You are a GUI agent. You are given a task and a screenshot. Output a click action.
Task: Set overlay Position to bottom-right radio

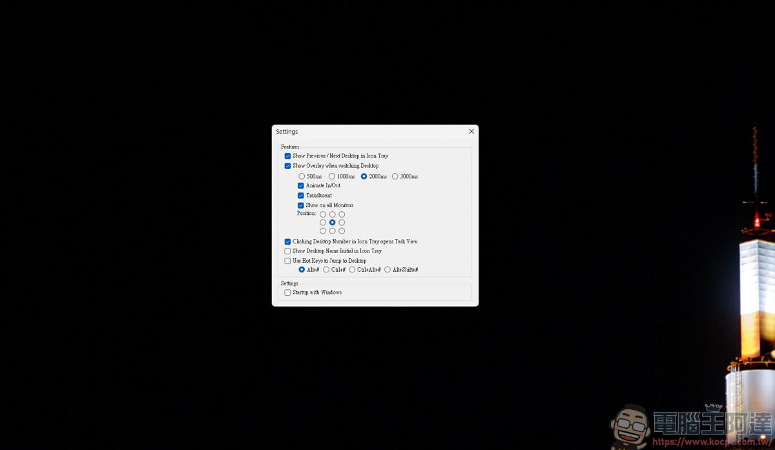tap(342, 231)
